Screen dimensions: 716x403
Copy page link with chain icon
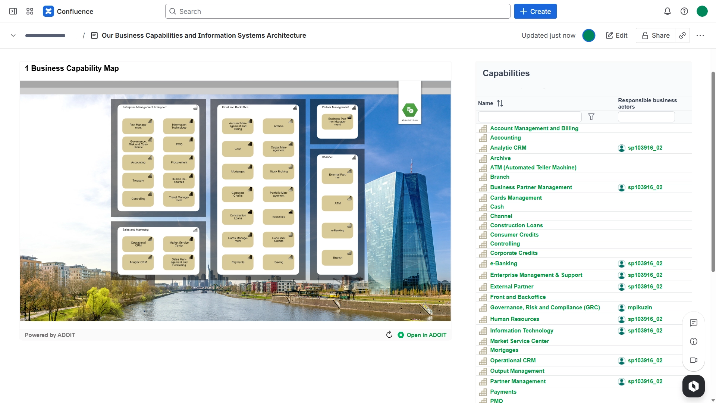coord(682,35)
